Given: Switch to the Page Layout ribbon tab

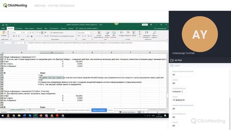Looking at the screenshot, I should click(29, 29).
